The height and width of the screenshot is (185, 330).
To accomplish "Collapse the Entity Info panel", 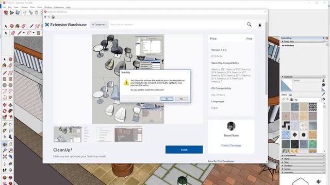I will (303, 42).
